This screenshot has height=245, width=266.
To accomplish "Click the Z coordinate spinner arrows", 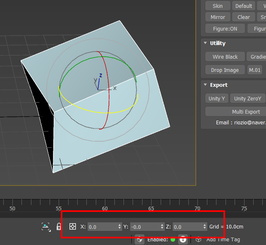I will (205, 226).
